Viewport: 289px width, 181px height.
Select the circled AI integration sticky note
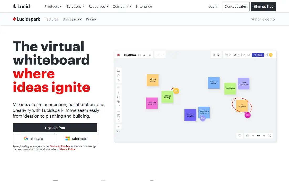242,106
